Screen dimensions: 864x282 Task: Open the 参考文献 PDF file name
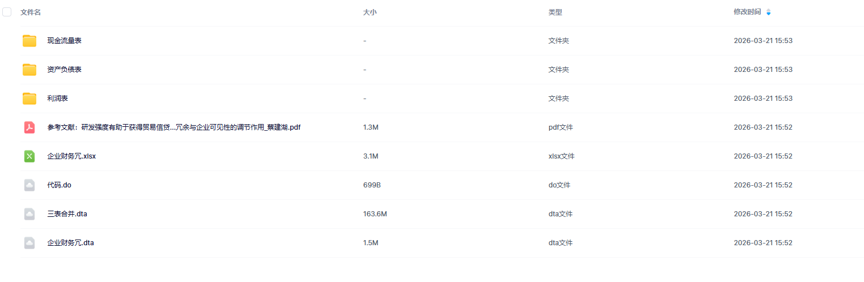click(x=173, y=127)
